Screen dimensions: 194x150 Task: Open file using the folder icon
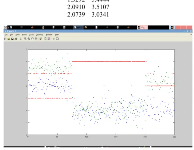(x=9, y=39)
